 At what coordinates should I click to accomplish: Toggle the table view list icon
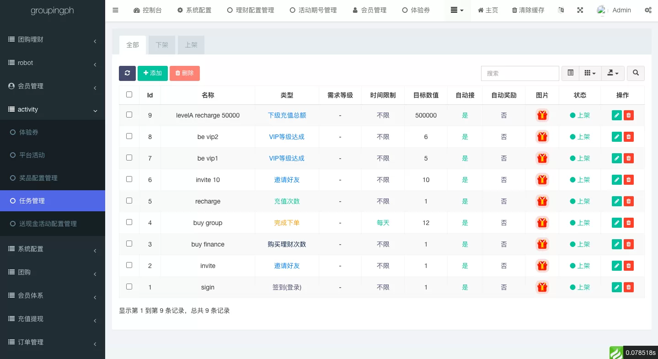pyautogui.click(x=570, y=73)
